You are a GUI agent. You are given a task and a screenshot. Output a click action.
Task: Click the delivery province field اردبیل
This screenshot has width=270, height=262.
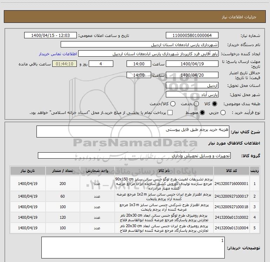click(x=192, y=85)
